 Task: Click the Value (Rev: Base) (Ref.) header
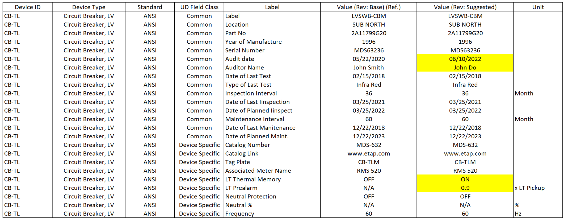tap(368, 7)
